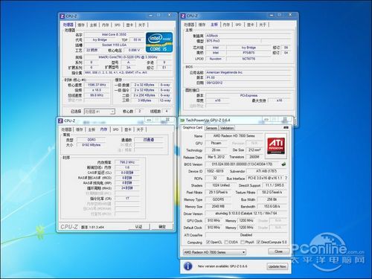Select the GPU-Z Graphics Card tab
This screenshot has width=372, height=279.
coord(193,127)
